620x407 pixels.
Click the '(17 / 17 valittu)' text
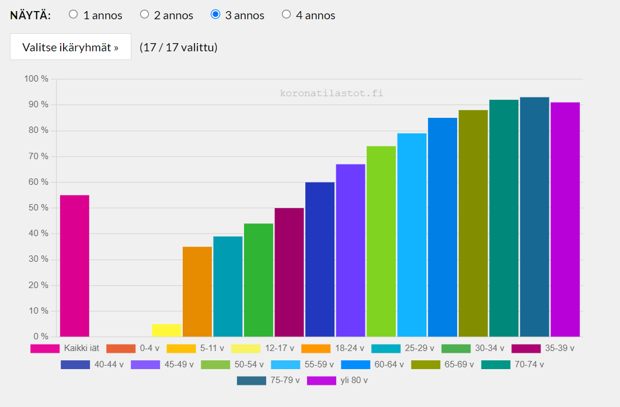178,47
